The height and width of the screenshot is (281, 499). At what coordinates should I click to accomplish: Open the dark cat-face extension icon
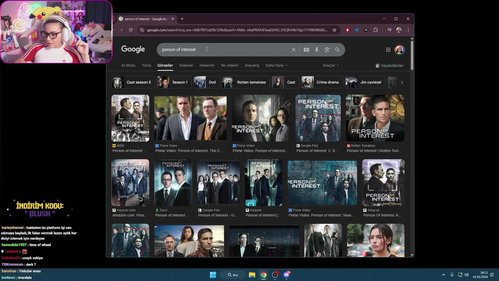[x=366, y=30]
